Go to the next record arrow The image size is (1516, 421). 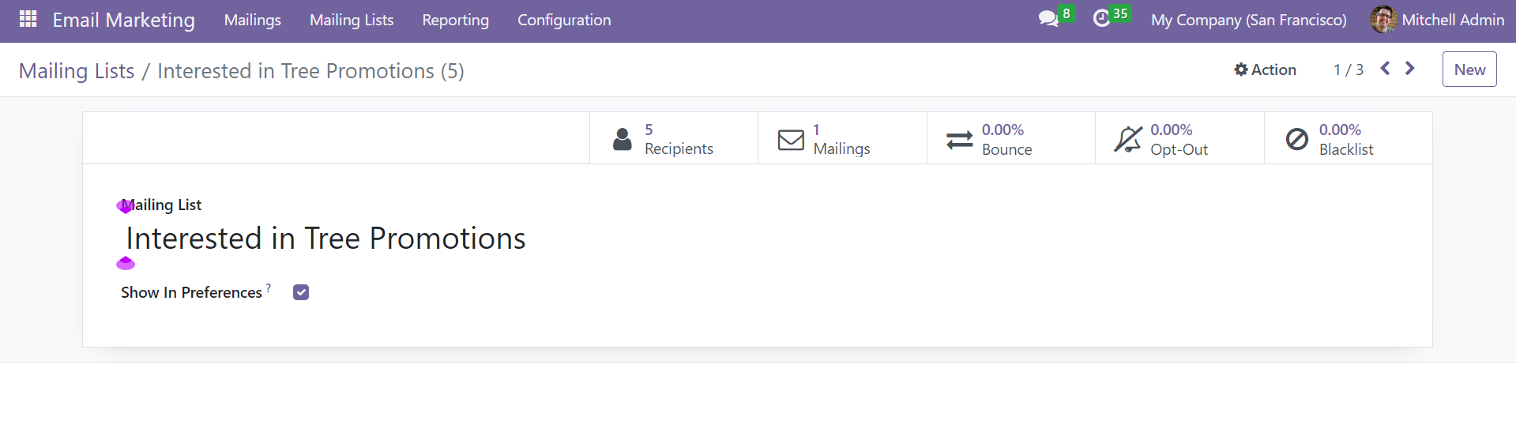click(x=1410, y=69)
